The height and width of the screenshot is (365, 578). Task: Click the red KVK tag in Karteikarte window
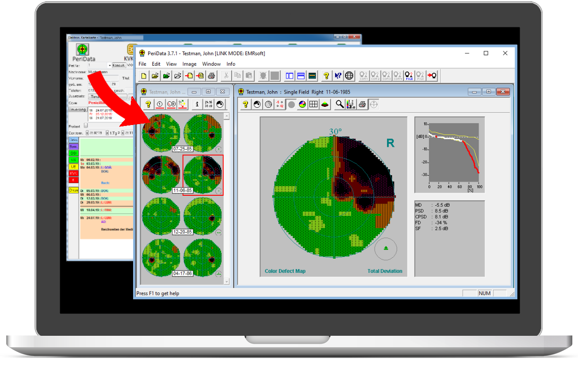click(x=73, y=173)
